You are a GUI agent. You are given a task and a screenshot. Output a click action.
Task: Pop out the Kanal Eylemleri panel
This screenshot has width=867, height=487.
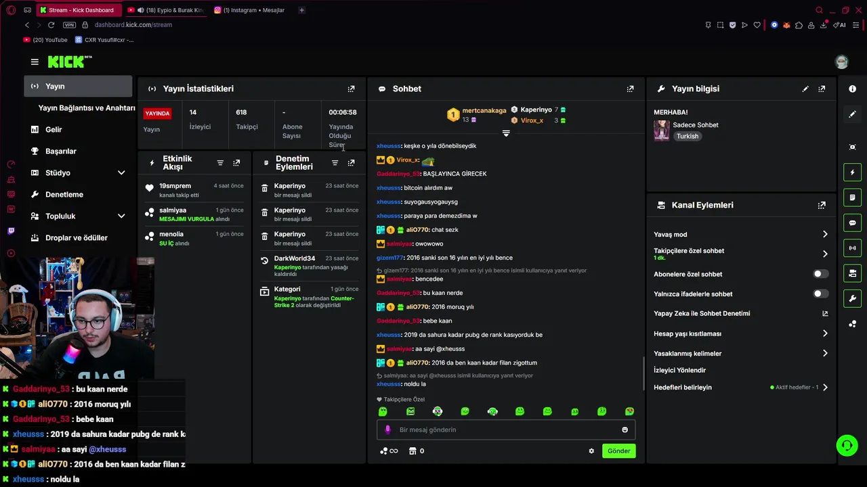coord(822,205)
